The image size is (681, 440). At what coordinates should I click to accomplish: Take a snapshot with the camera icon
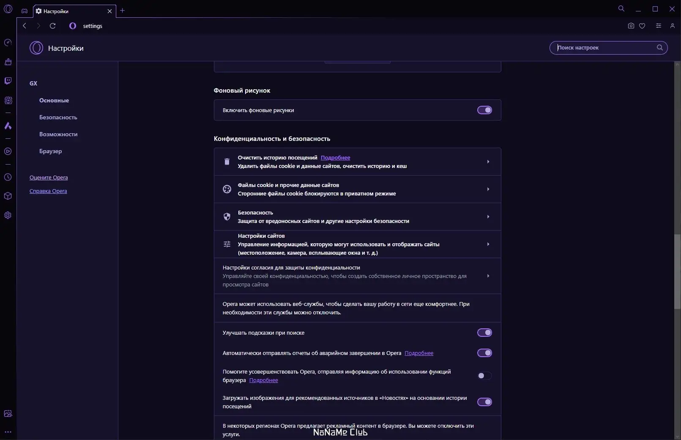coord(631,26)
